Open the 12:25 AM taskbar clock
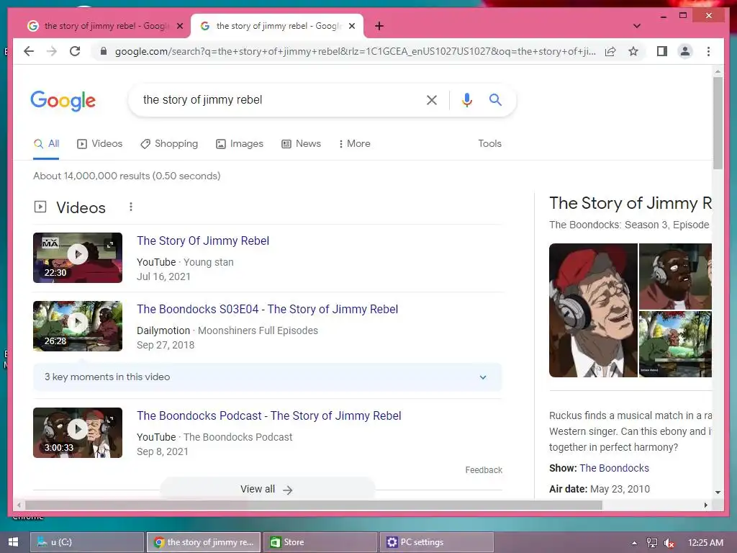This screenshot has width=737, height=553. [705, 543]
